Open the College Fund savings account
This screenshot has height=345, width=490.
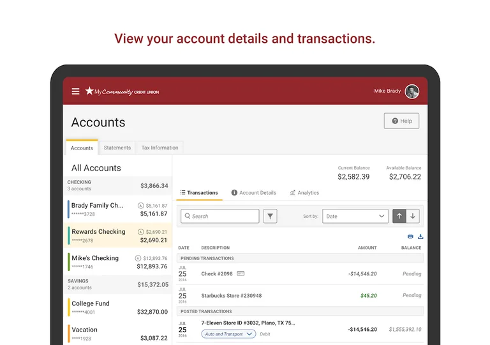pyautogui.click(x=119, y=307)
